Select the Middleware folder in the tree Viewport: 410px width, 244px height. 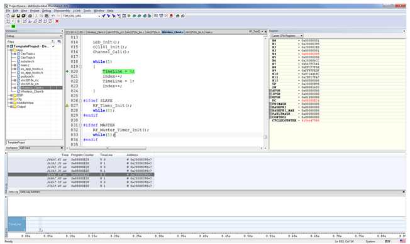pyautogui.click(x=25, y=103)
